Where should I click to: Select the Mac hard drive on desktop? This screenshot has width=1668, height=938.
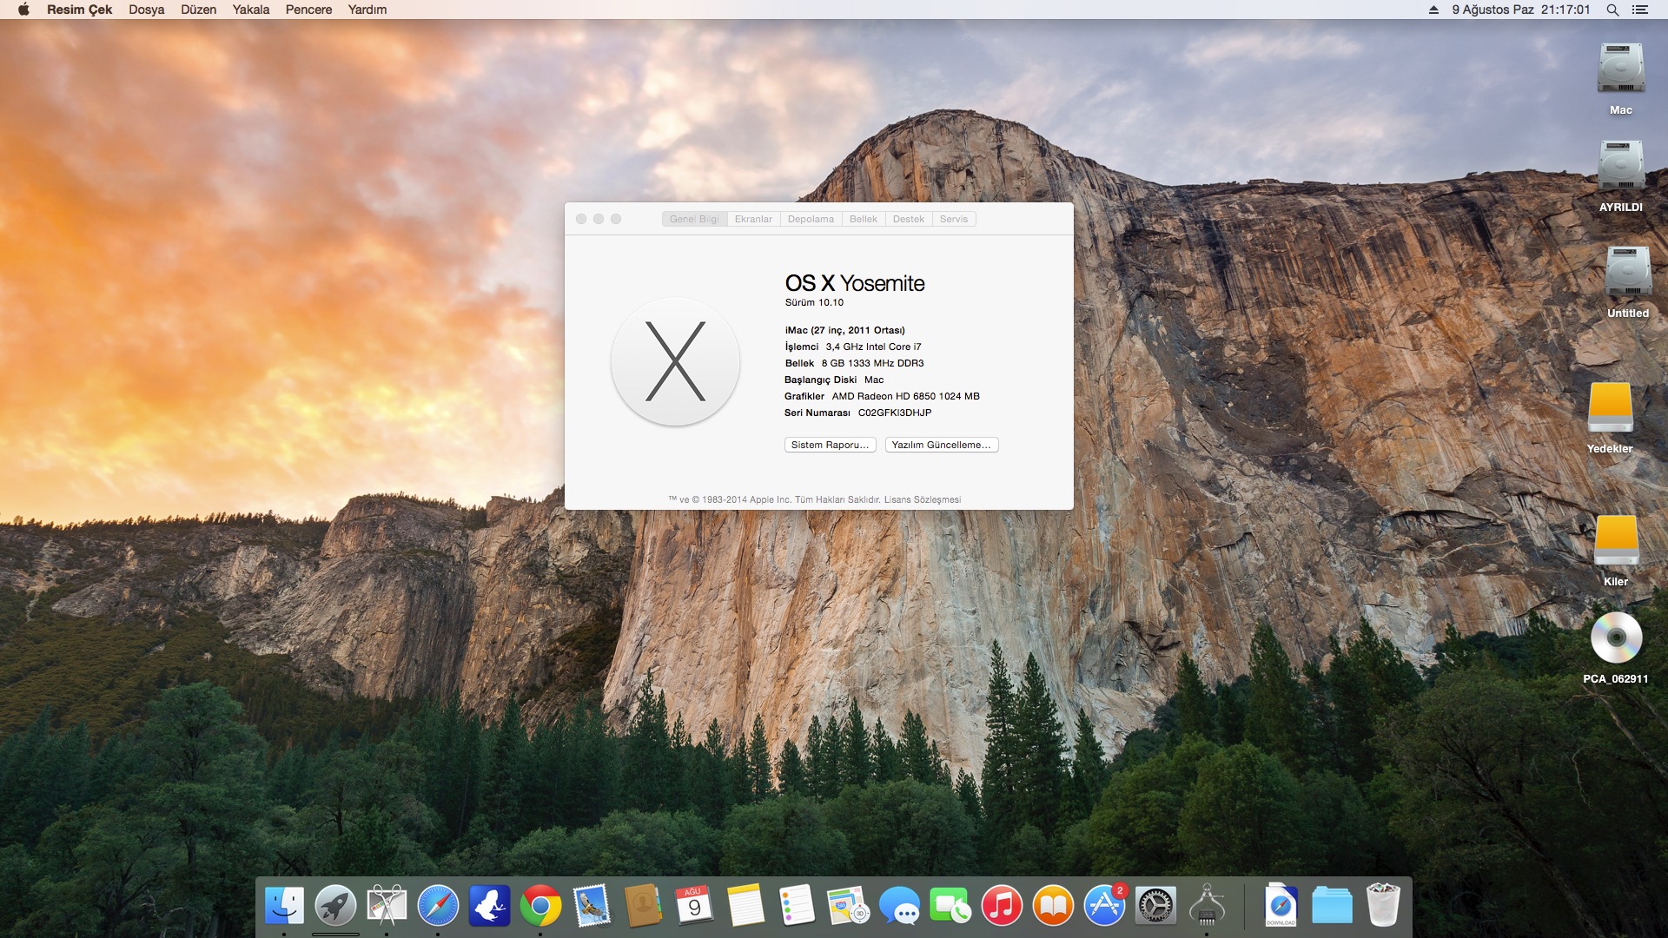1620,69
